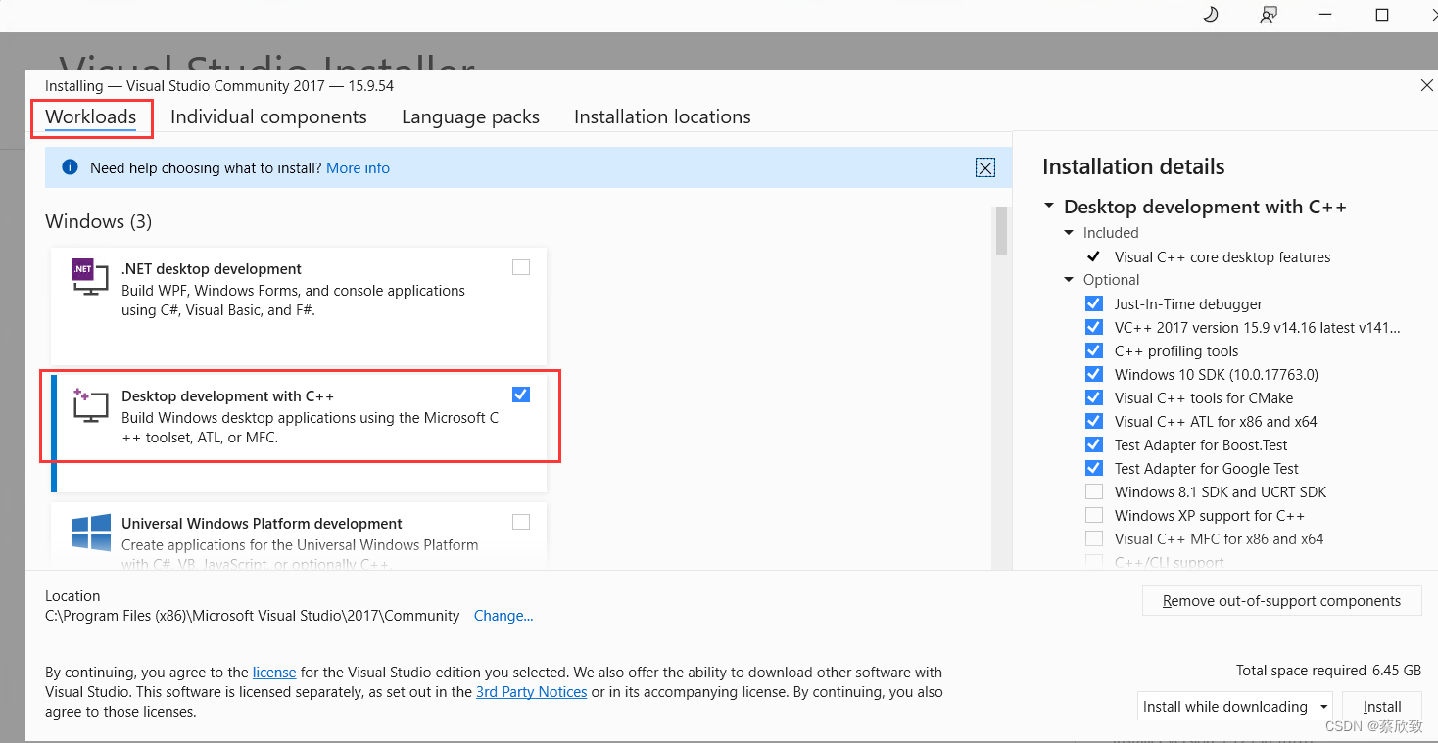Click the install location path text
Viewport: 1438px width, 743px height.
253,616
